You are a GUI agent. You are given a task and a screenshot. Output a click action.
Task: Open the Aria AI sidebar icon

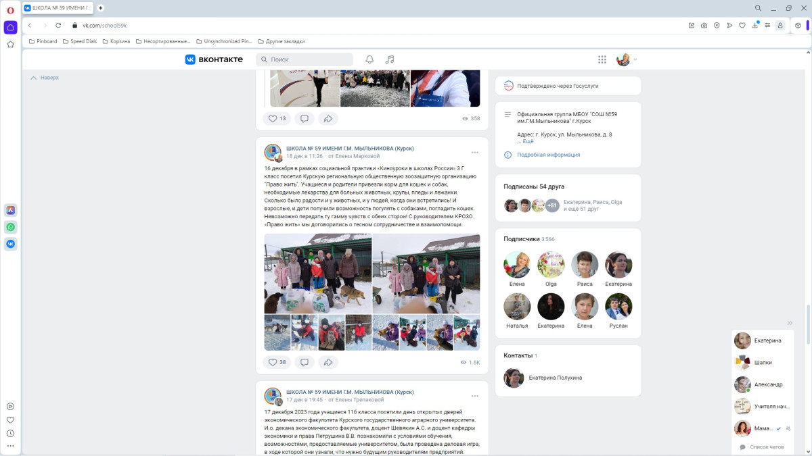tap(10, 210)
